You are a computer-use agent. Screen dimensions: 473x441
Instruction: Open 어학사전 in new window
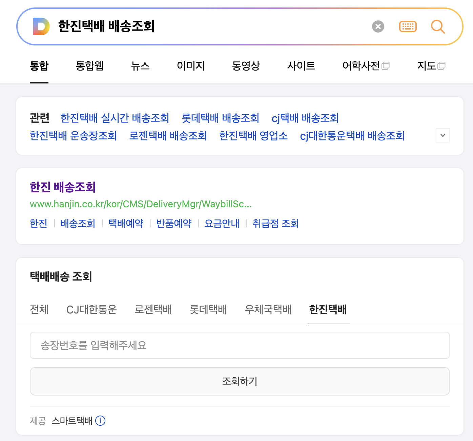click(366, 66)
